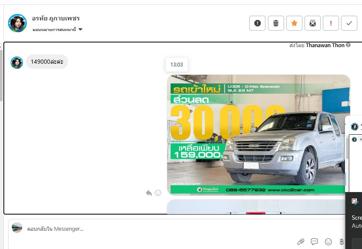The width and height of the screenshot is (362, 249).
Task: Click the screenshot tool notification icon
Action: pos(355,201)
